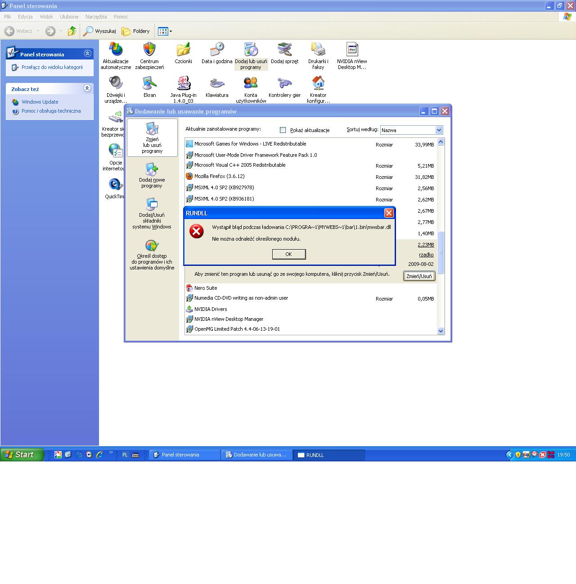Click the green Up folder toolbar icon
Screen dimensions: 576x584
tap(72, 31)
